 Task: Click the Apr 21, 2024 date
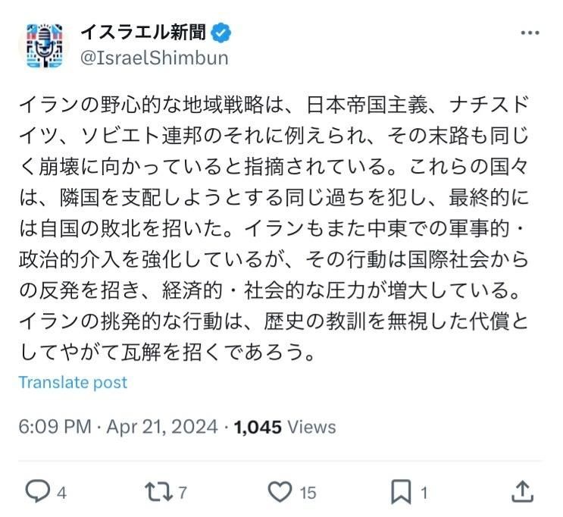(x=162, y=427)
